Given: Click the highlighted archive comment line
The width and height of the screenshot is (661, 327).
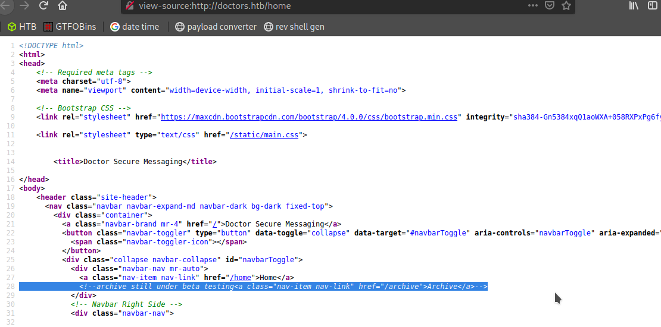Looking at the screenshot, I should pyautogui.click(x=253, y=287).
